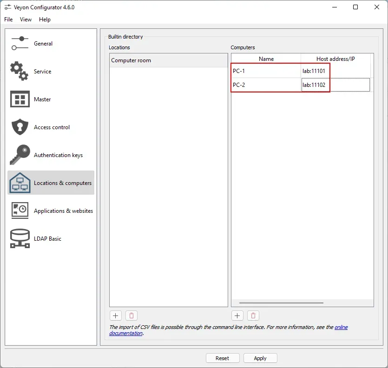Screen dimensions: 388x368
Task: Open Service settings via gears icon
Action: (x=20, y=71)
